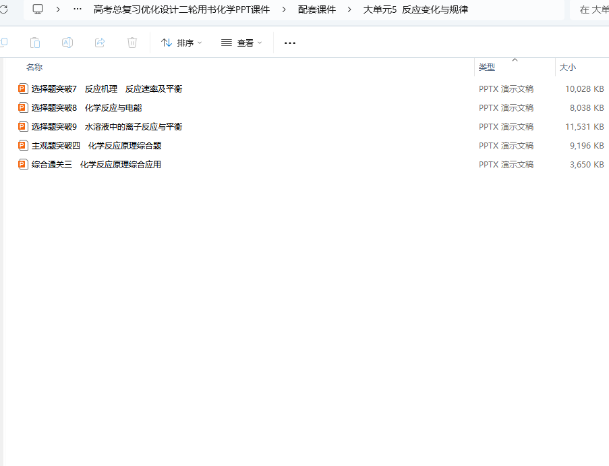Click the This PC monitor icon in breadcrumb

pyautogui.click(x=38, y=9)
